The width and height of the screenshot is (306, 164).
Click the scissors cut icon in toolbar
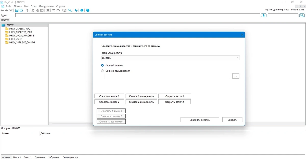coord(33,10)
